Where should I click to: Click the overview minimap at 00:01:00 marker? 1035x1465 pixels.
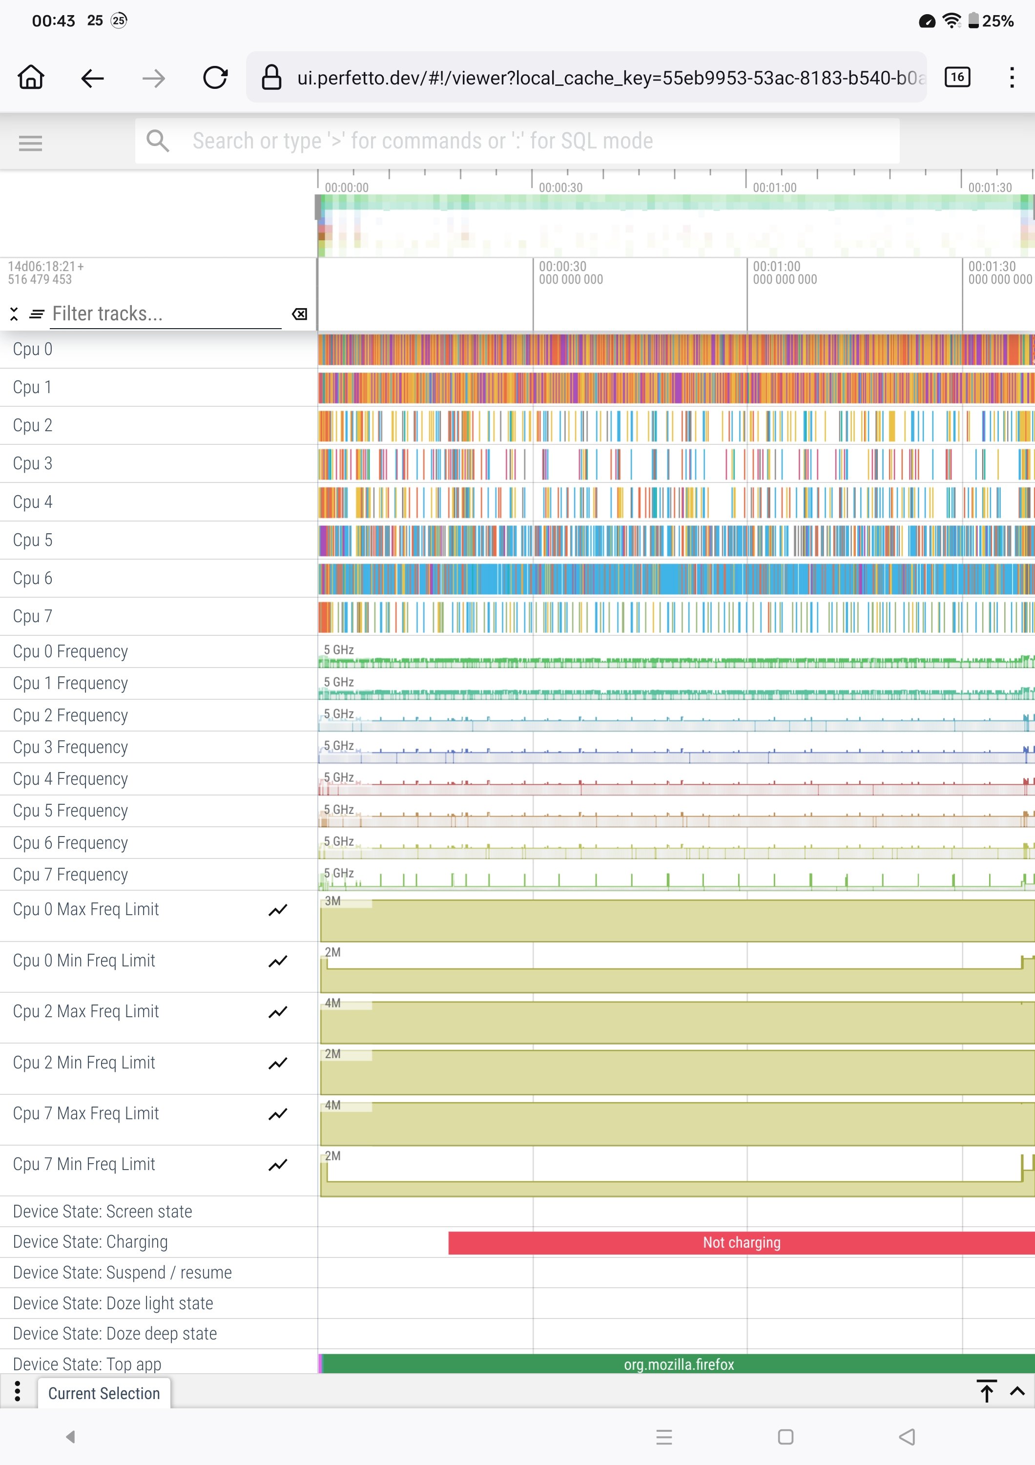click(746, 220)
